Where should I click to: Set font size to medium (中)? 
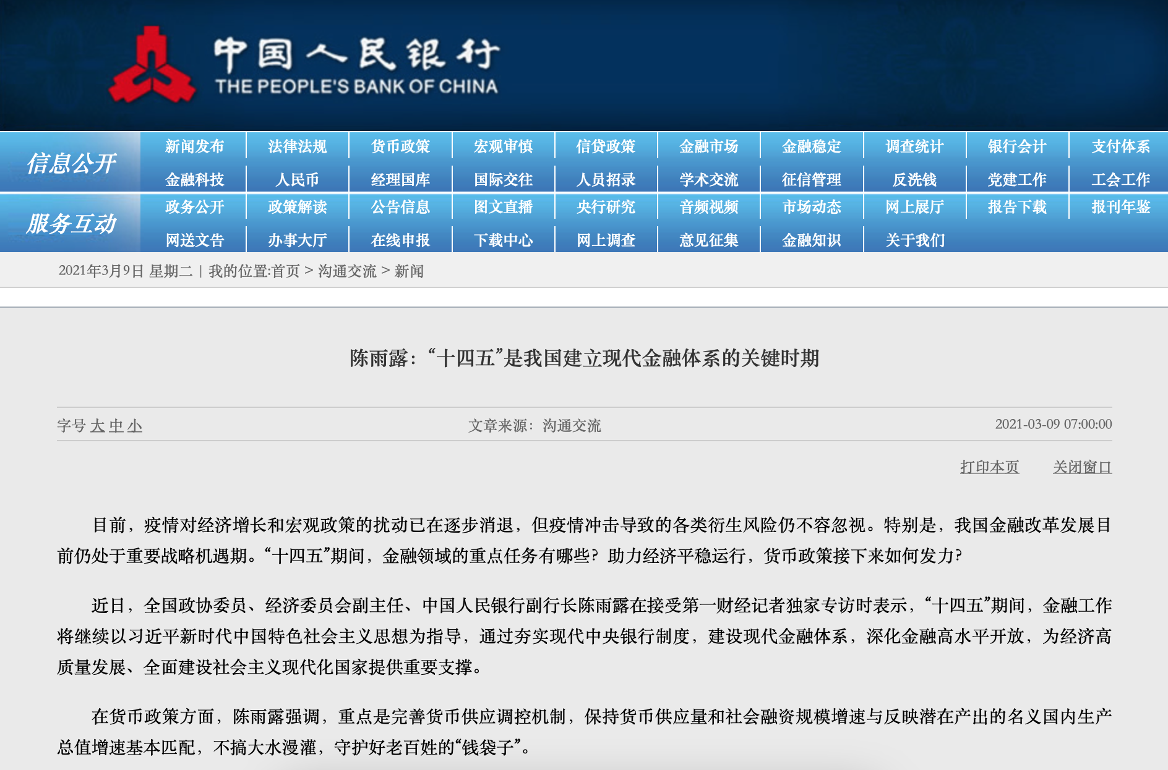pyautogui.click(x=116, y=426)
